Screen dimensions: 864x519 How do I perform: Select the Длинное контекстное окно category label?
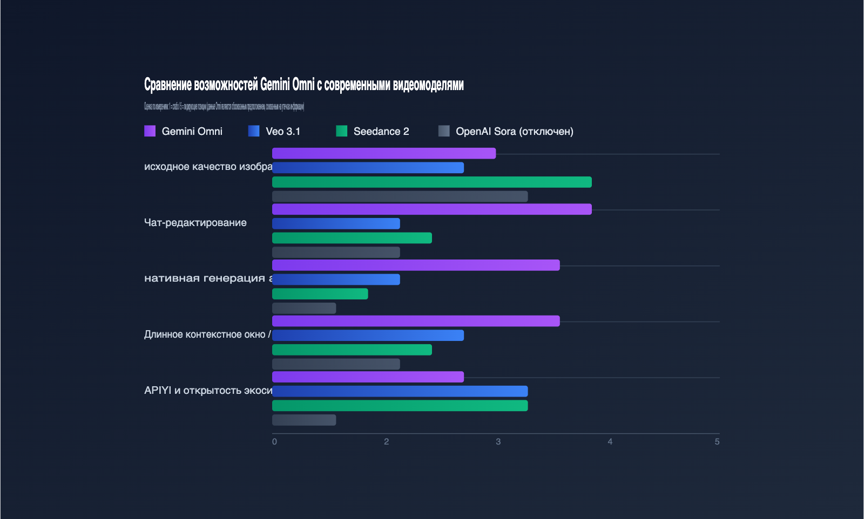point(208,334)
